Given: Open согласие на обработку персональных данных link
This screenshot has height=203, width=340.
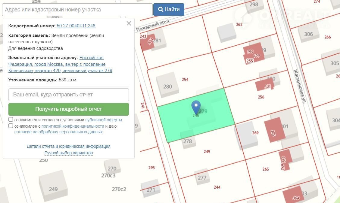Looking at the screenshot, I should pyautogui.click(x=58, y=132).
